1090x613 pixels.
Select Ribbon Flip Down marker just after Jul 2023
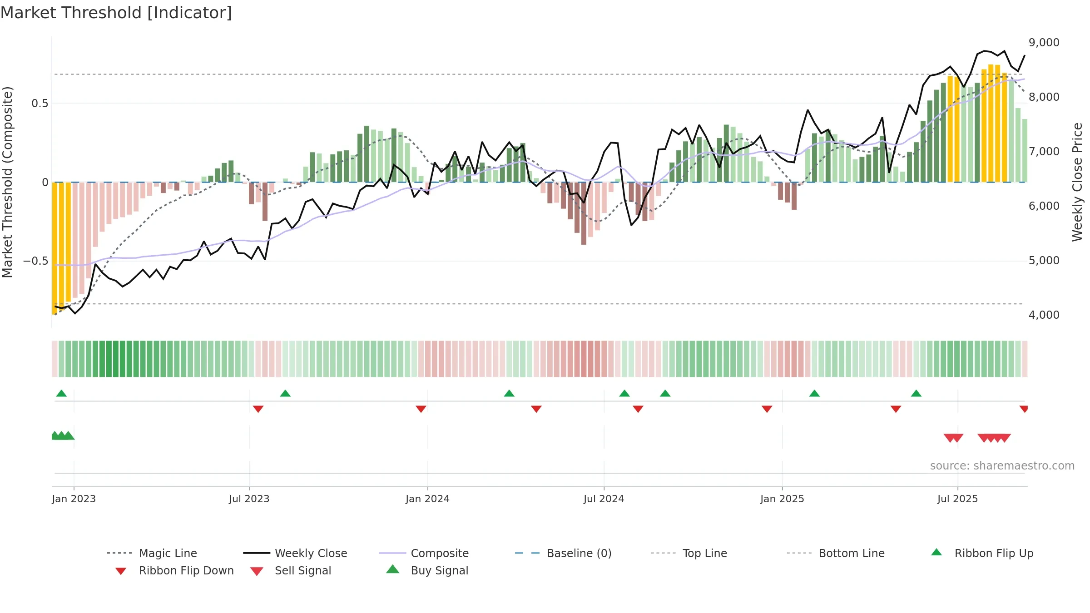[258, 409]
